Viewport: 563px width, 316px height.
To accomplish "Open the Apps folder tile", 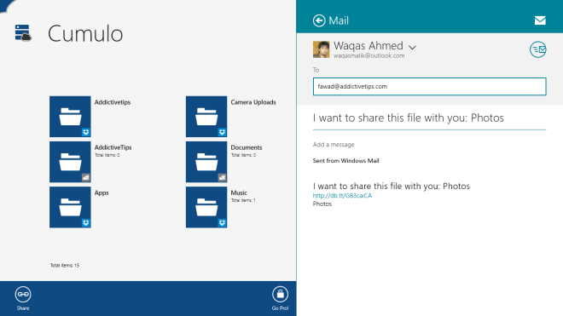I will (70, 207).
